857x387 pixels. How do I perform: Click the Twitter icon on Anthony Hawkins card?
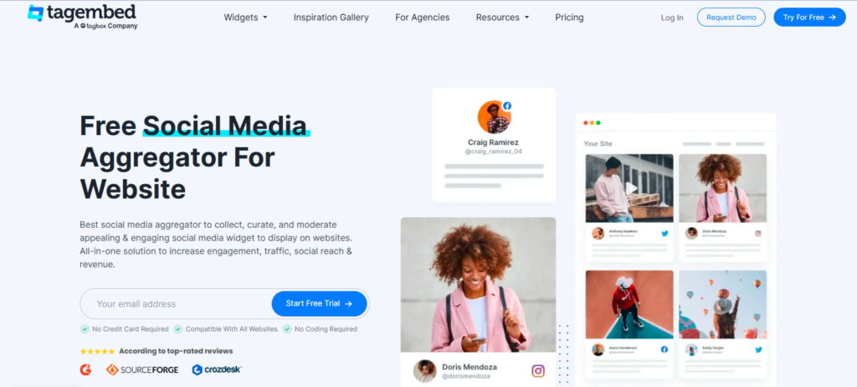pos(665,233)
